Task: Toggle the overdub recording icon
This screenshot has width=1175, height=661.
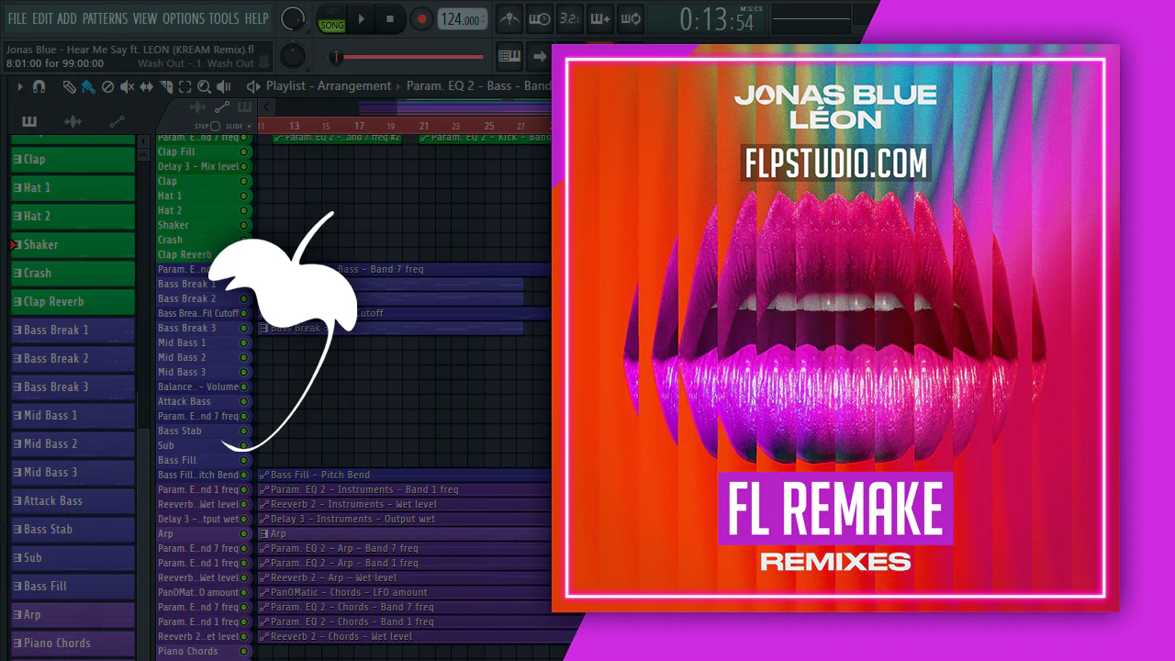Action: click(599, 18)
